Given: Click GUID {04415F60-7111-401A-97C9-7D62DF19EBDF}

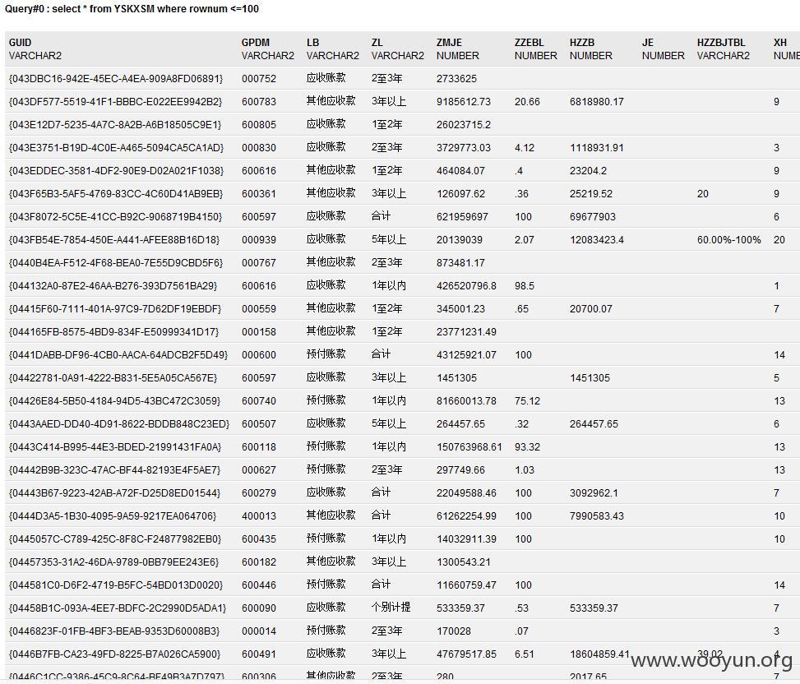Looking at the screenshot, I should [115, 308].
